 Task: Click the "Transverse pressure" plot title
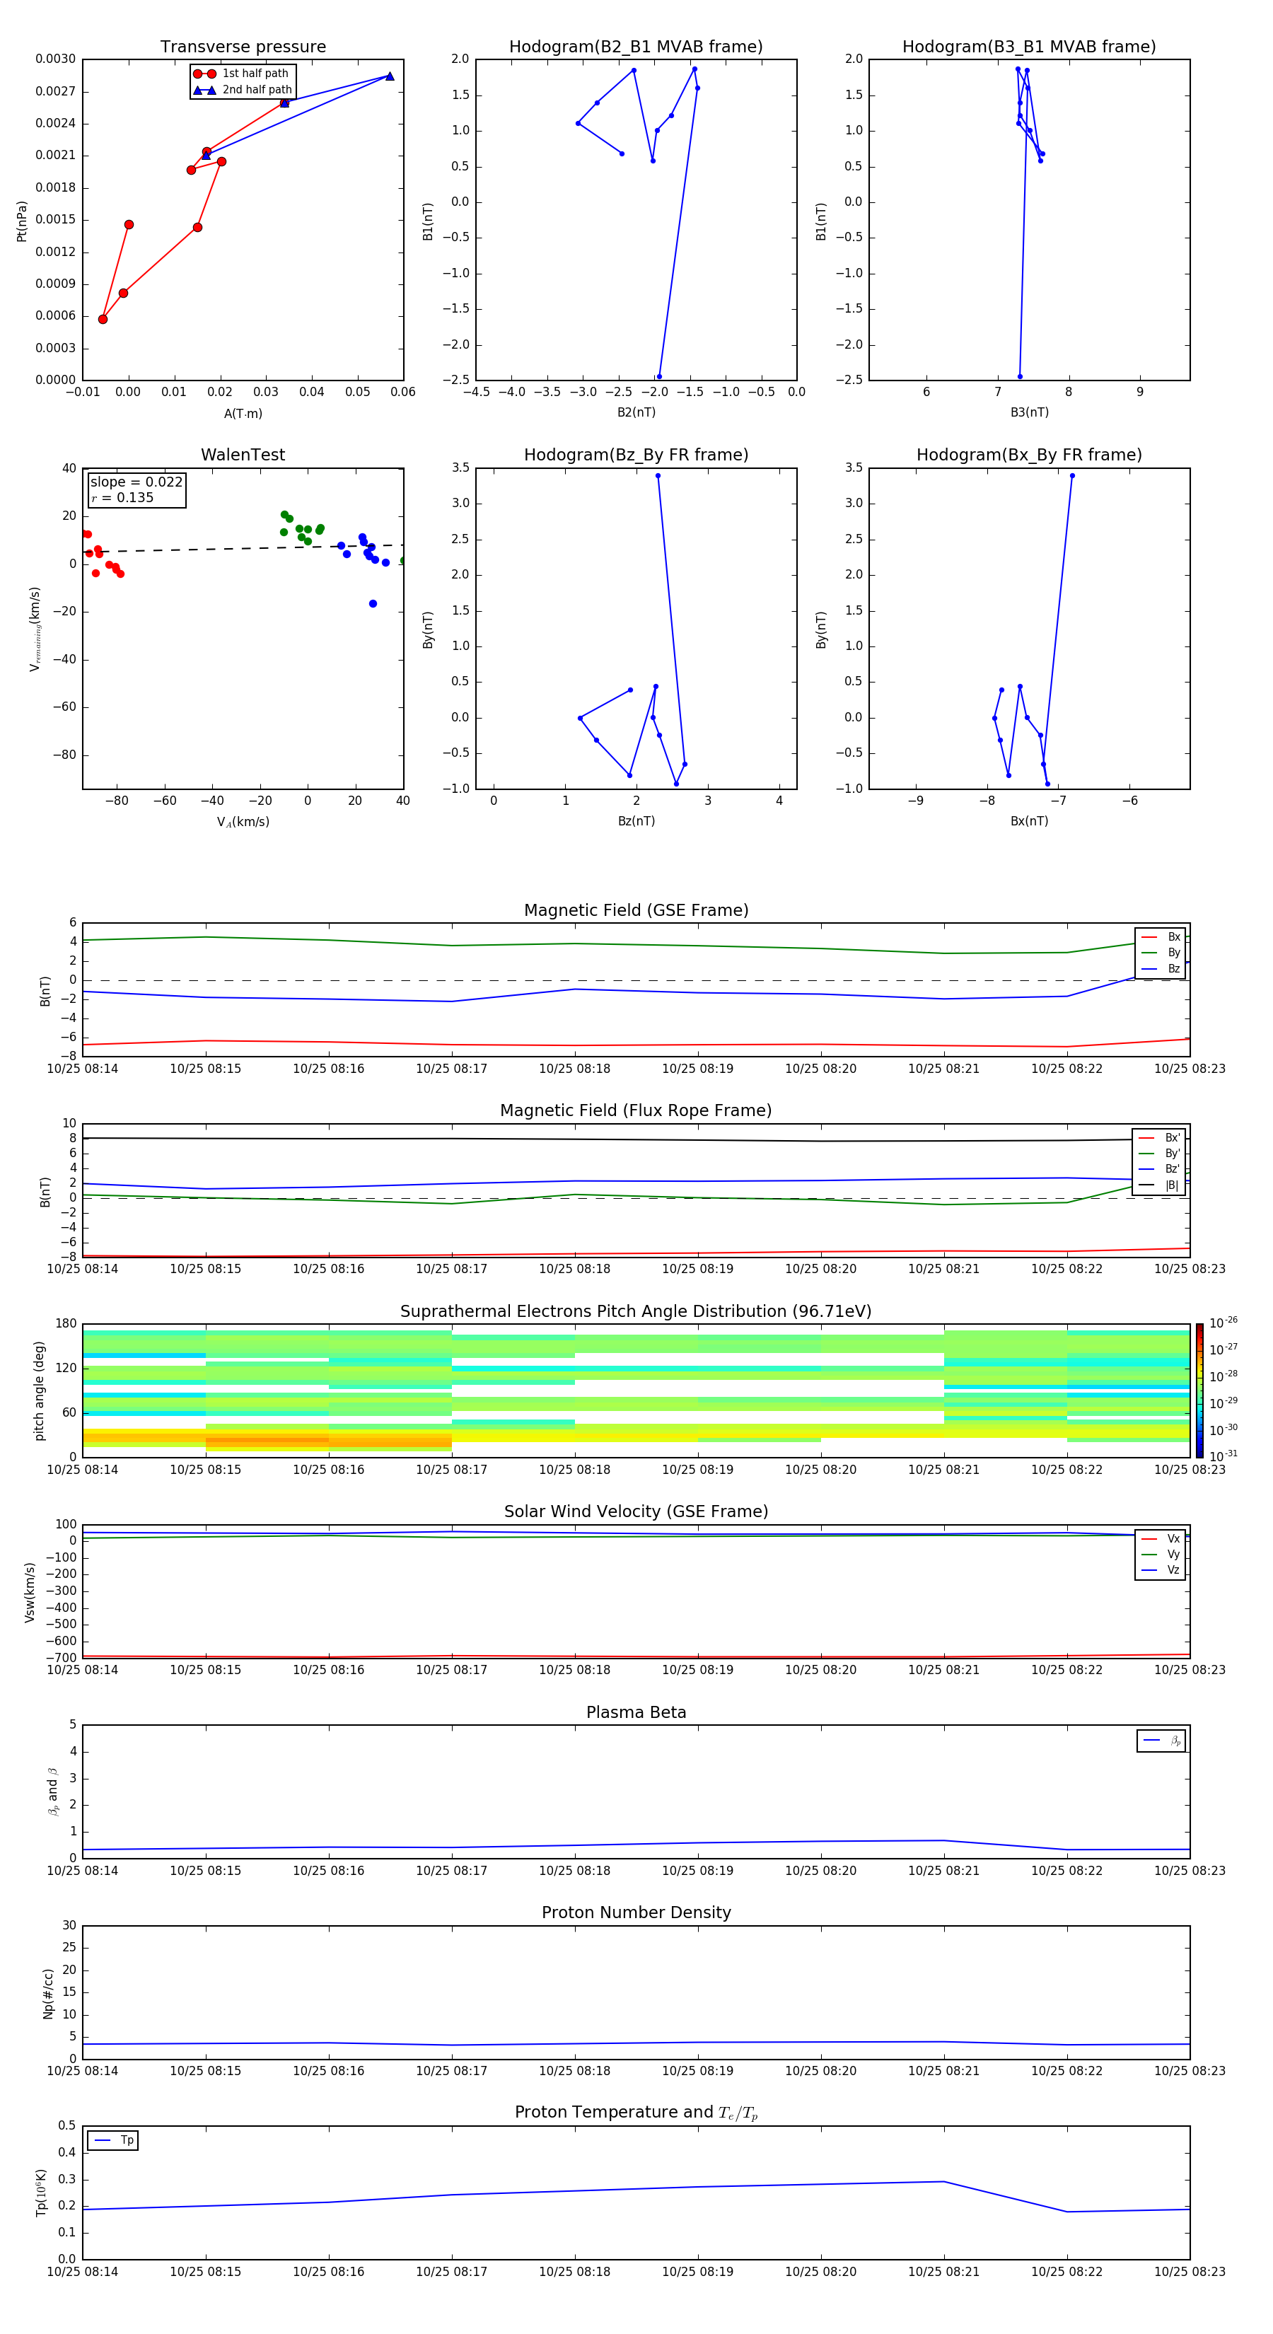(243, 47)
